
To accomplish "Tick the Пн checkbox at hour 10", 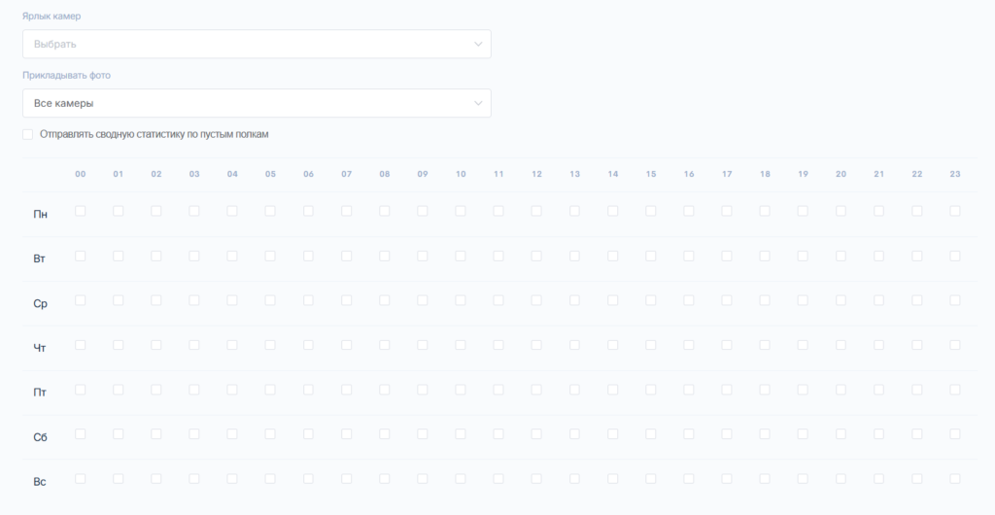I will (461, 211).
